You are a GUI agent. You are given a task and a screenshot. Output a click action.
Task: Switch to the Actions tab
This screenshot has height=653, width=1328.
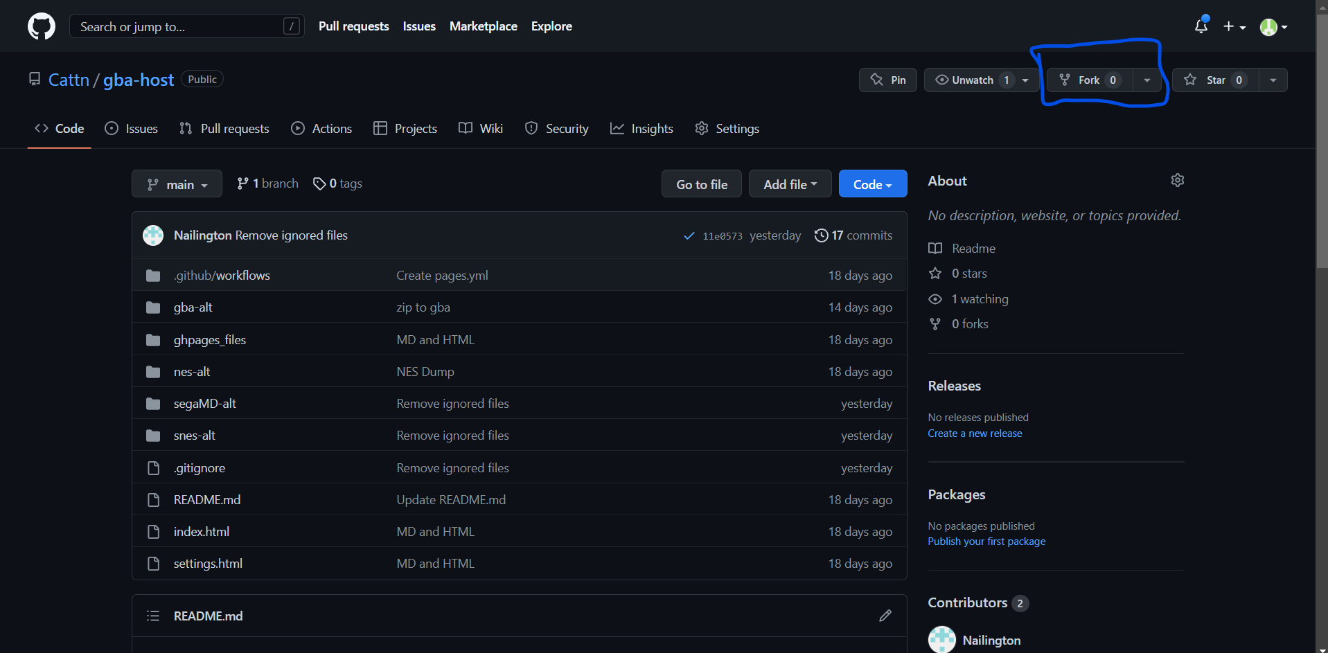[x=322, y=129]
